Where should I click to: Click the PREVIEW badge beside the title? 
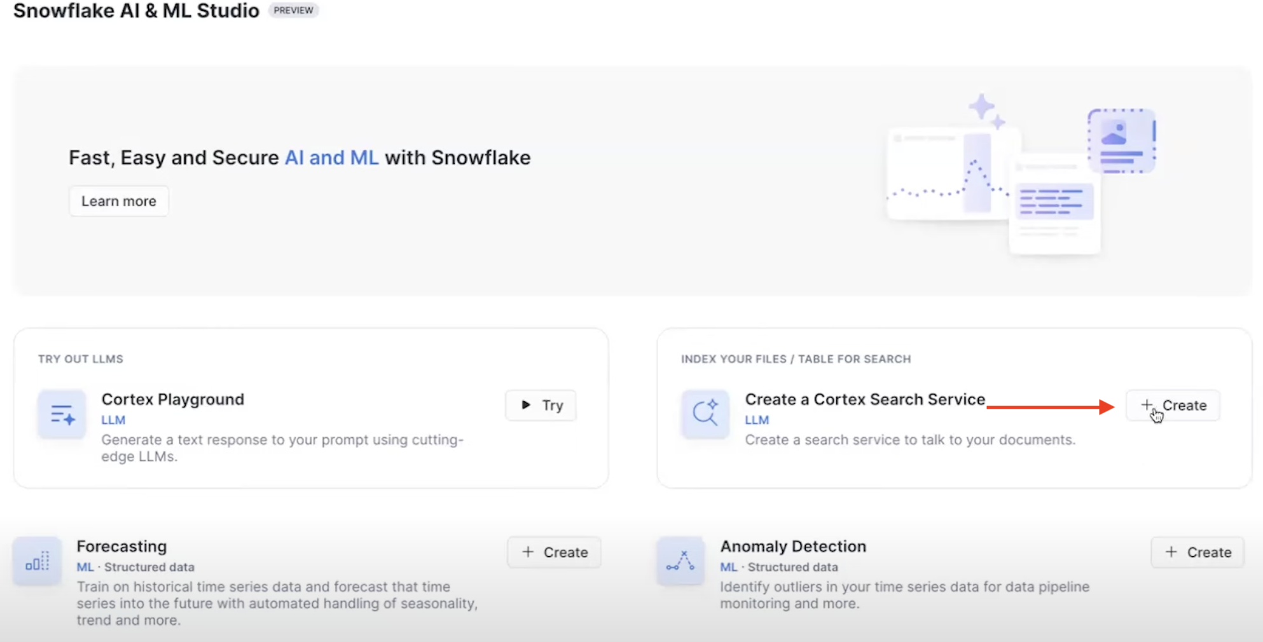pyautogui.click(x=293, y=10)
